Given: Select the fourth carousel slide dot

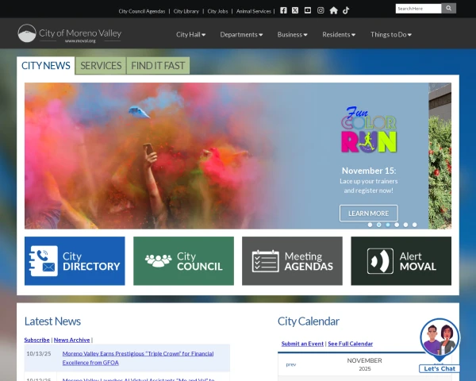Looking at the screenshot, I should 397,225.
